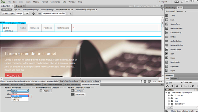Click the Button With Icon element
The width and height of the screenshot is (198, 112).
coord(177,45)
